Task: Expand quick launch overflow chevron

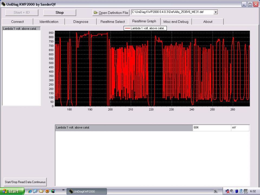Action: [63, 190]
